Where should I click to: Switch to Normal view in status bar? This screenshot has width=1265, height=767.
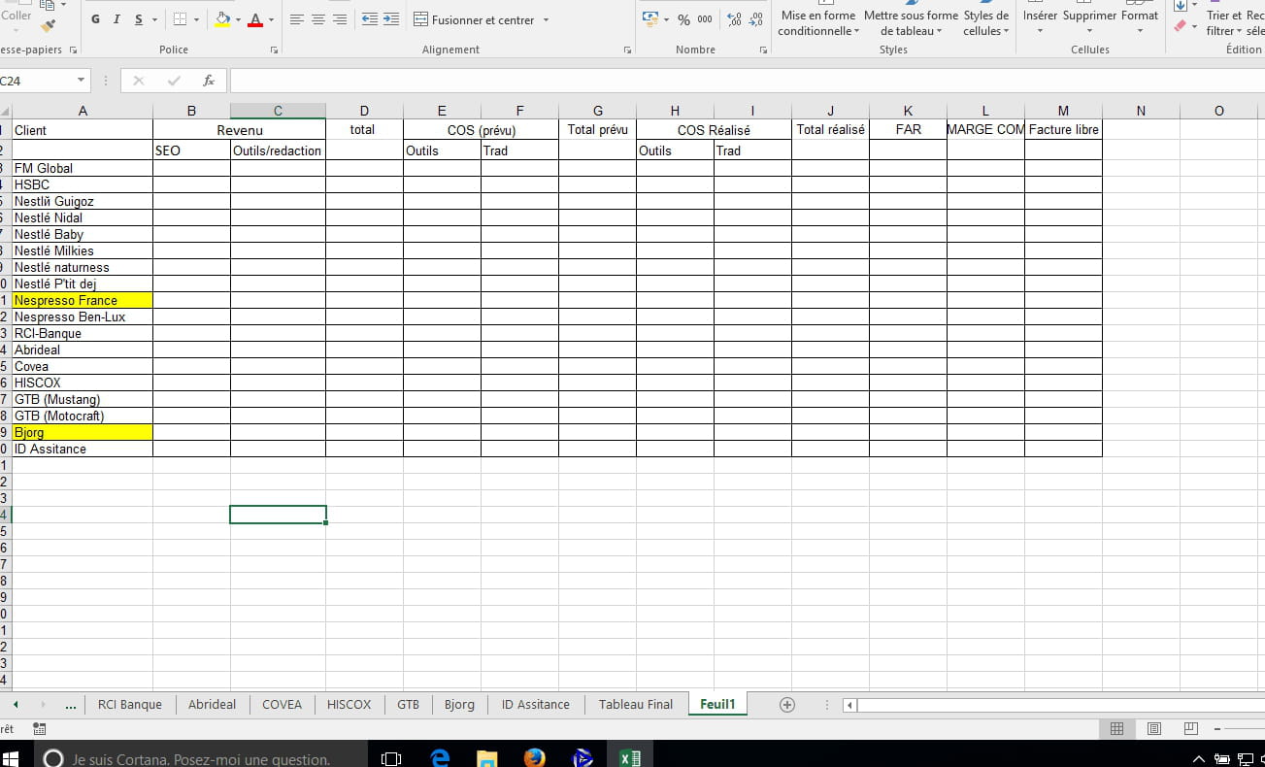point(1116,728)
